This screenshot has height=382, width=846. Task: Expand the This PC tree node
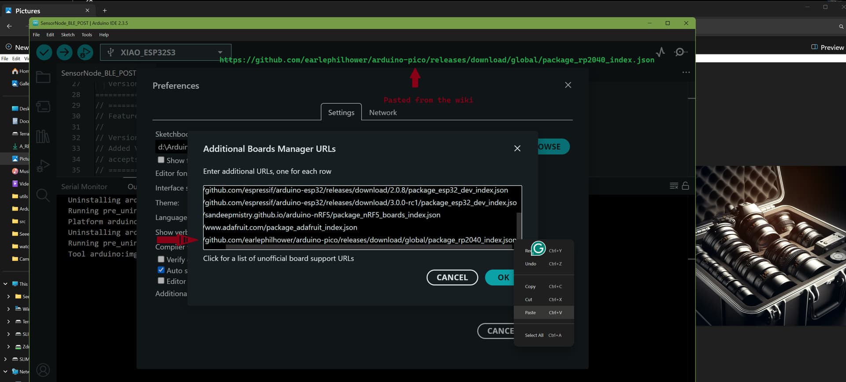(x=5, y=284)
